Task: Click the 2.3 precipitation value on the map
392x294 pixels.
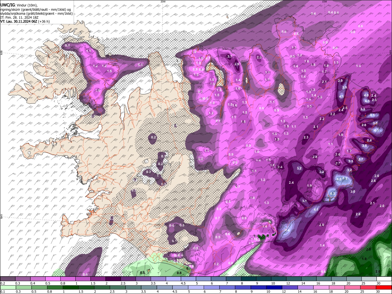Action: [x=306, y=138]
